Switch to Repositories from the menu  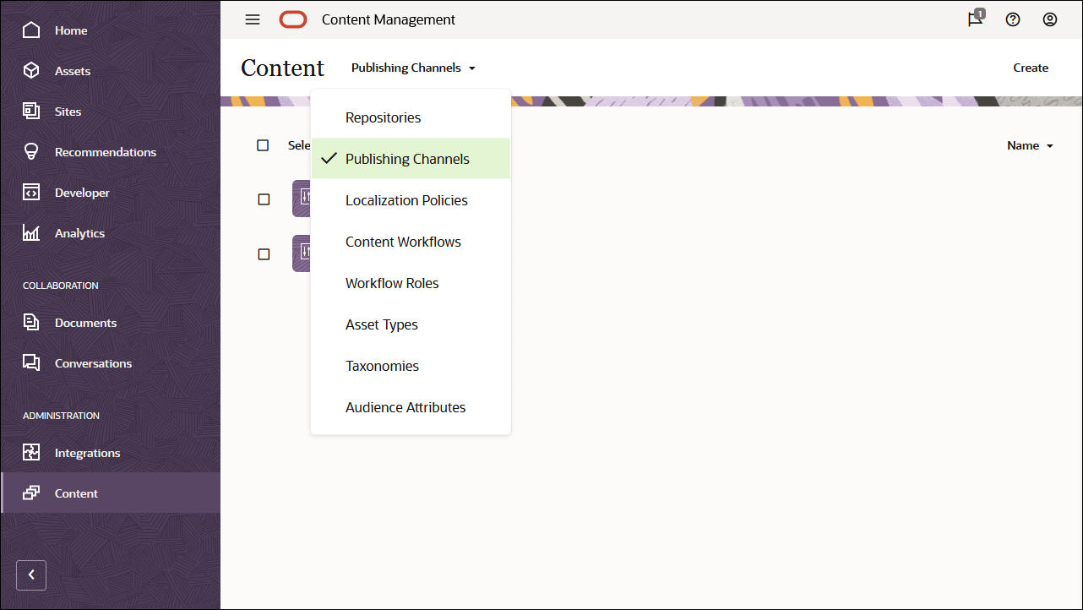[x=382, y=117]
